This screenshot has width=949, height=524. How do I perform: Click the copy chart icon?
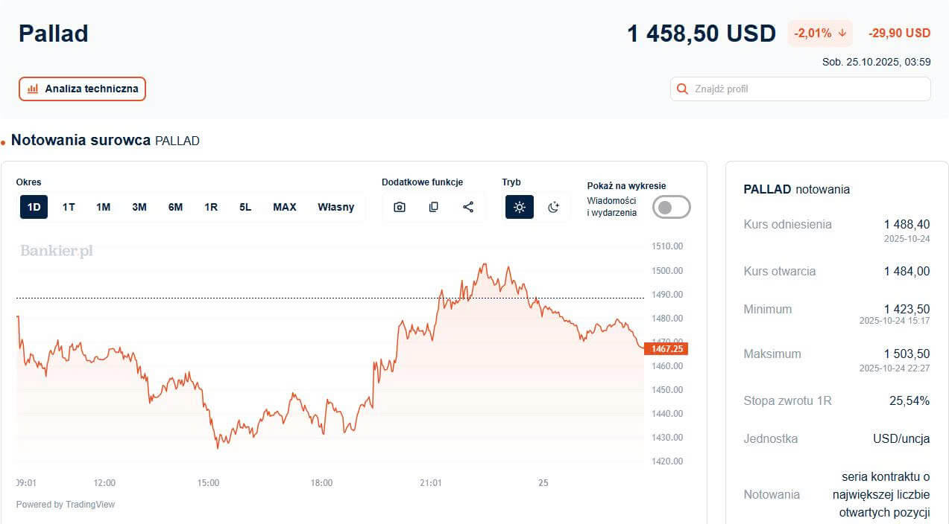click(434, 207)
